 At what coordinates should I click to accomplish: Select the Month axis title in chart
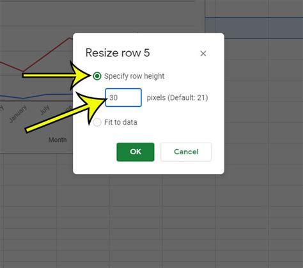click(x=58, y=140)
